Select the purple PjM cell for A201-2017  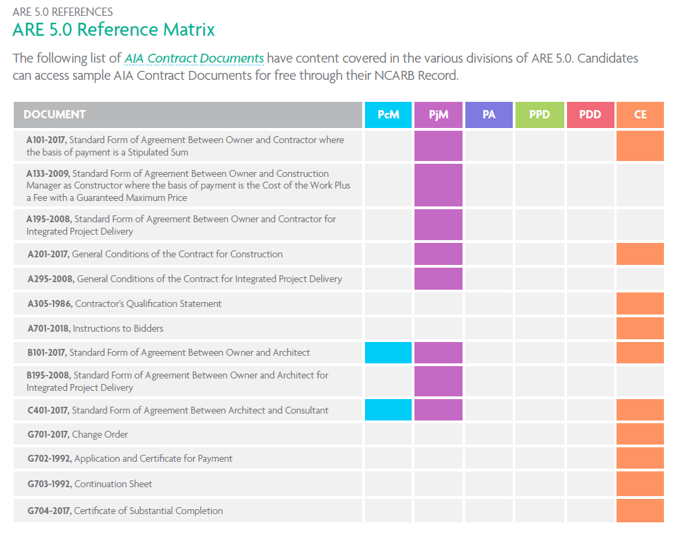point(438,253)
